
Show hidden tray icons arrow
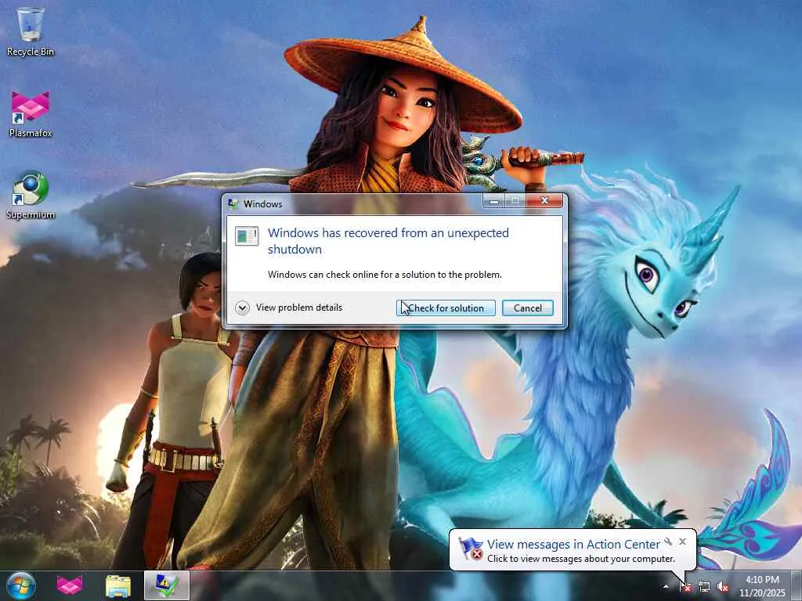[666, 586]
